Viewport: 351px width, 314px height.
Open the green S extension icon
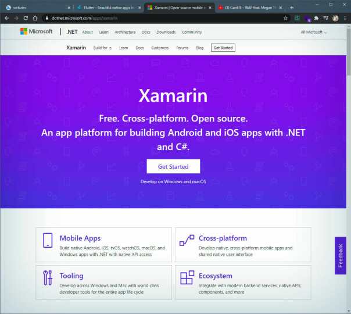coord(298,18)
